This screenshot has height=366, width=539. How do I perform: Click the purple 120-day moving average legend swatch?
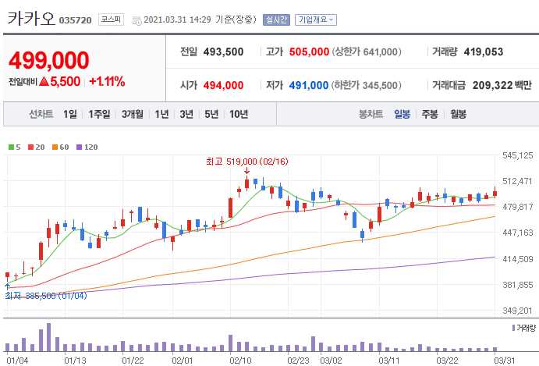coord(79,147)
